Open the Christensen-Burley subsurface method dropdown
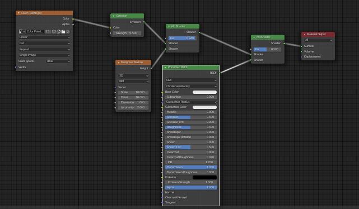The height and width of the screenshot is (209, 359). [x=191, y=87]
